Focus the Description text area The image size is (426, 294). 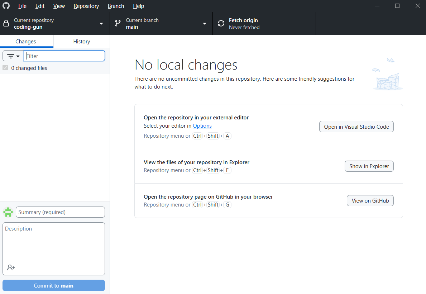point(53,249)
